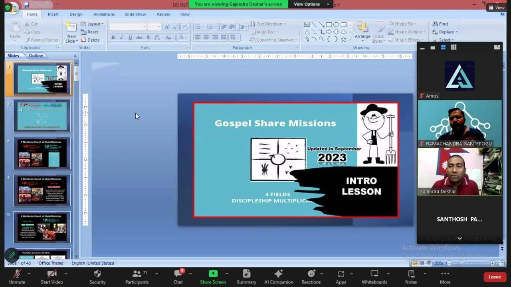
Task: Expand caret beside Whiteboards
Action: [388, 274]
